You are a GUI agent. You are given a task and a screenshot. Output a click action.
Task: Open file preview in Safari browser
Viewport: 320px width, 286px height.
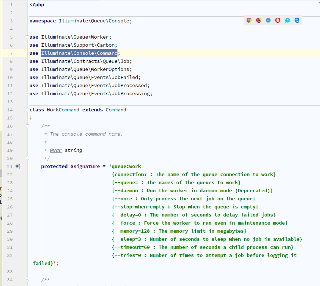tap(268, 20)
